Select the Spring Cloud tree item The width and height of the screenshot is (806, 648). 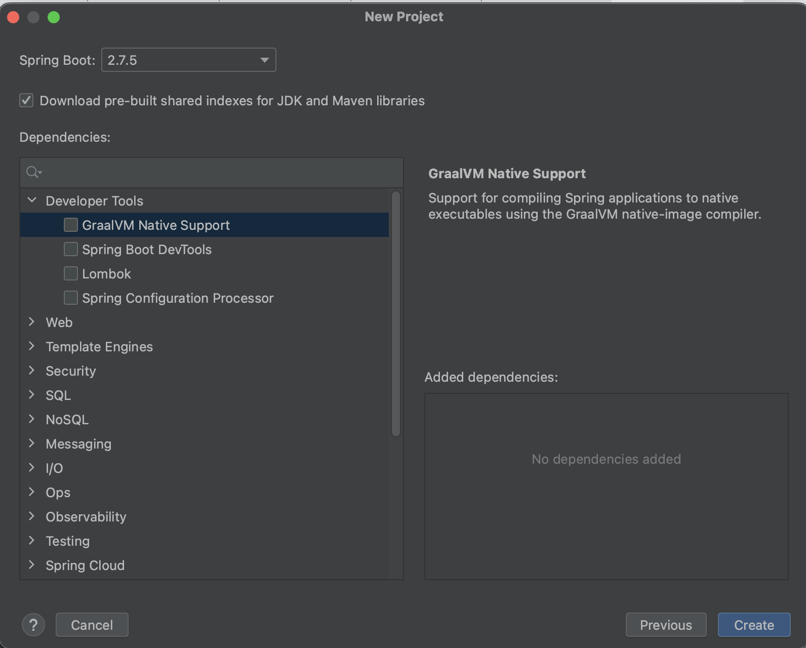click(x=85, y=565)
